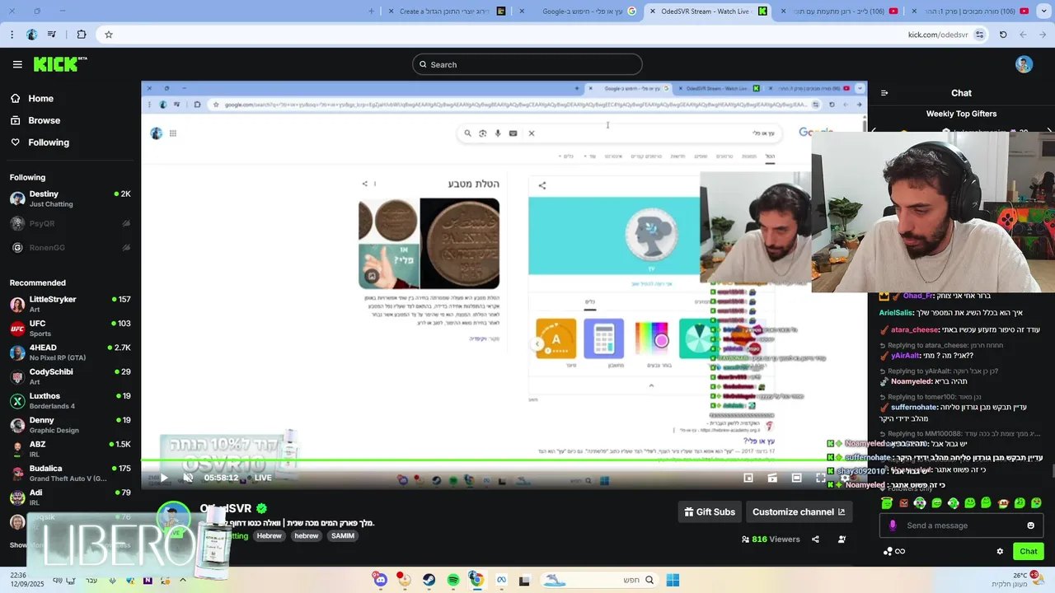Toggle mini player mode
Image resolution: width=1055 pixels, height=593 pixels.
tap(748, 478)
